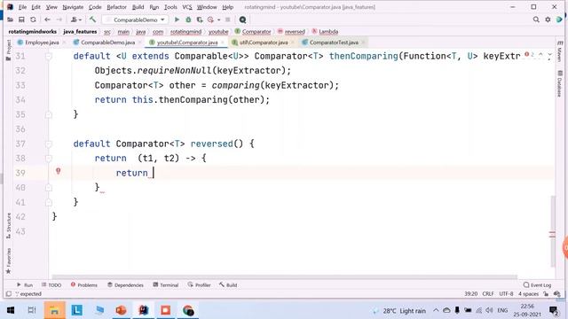Viewport: 568px width, 319px height.
Task: Open the Navigate menu
Action: [73, 7]
